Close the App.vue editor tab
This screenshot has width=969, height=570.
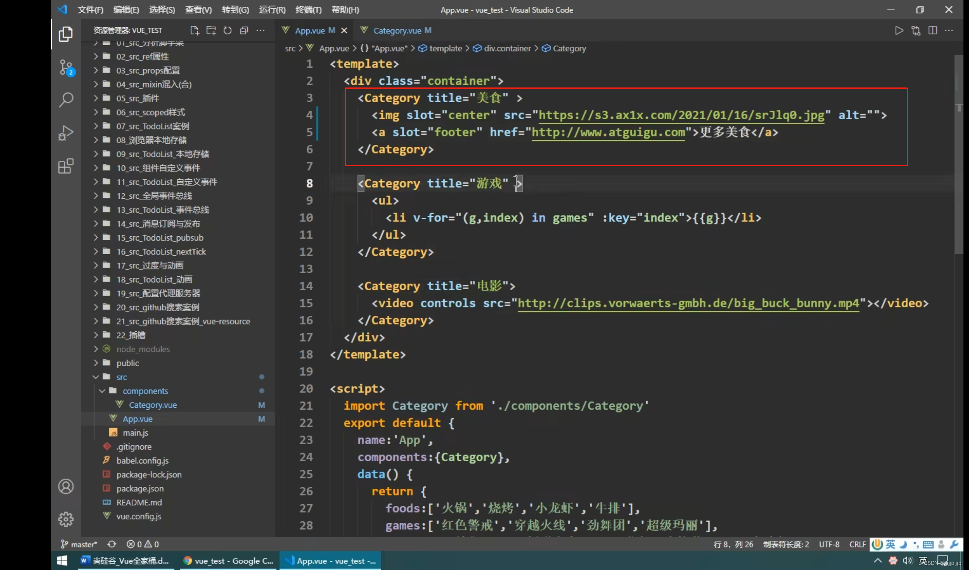(x=344, y=30)
